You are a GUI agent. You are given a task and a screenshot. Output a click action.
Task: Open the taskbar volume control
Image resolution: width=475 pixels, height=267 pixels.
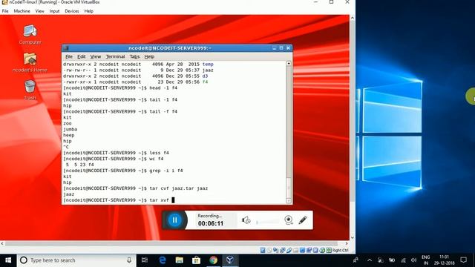click(x=414, y=260)
